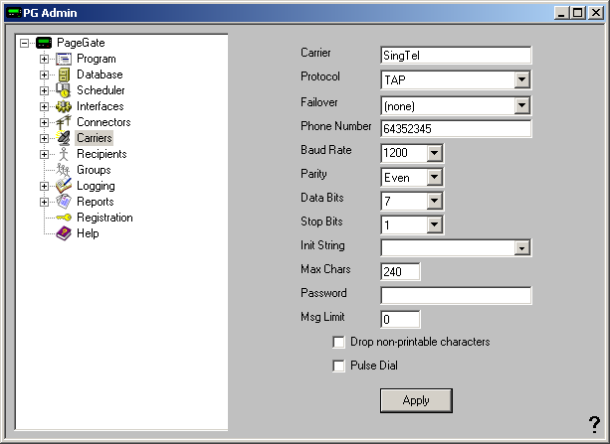Expand the Connectors tree node
The image size is (610, 444).
pyautogui.click(x=44, y=122)
